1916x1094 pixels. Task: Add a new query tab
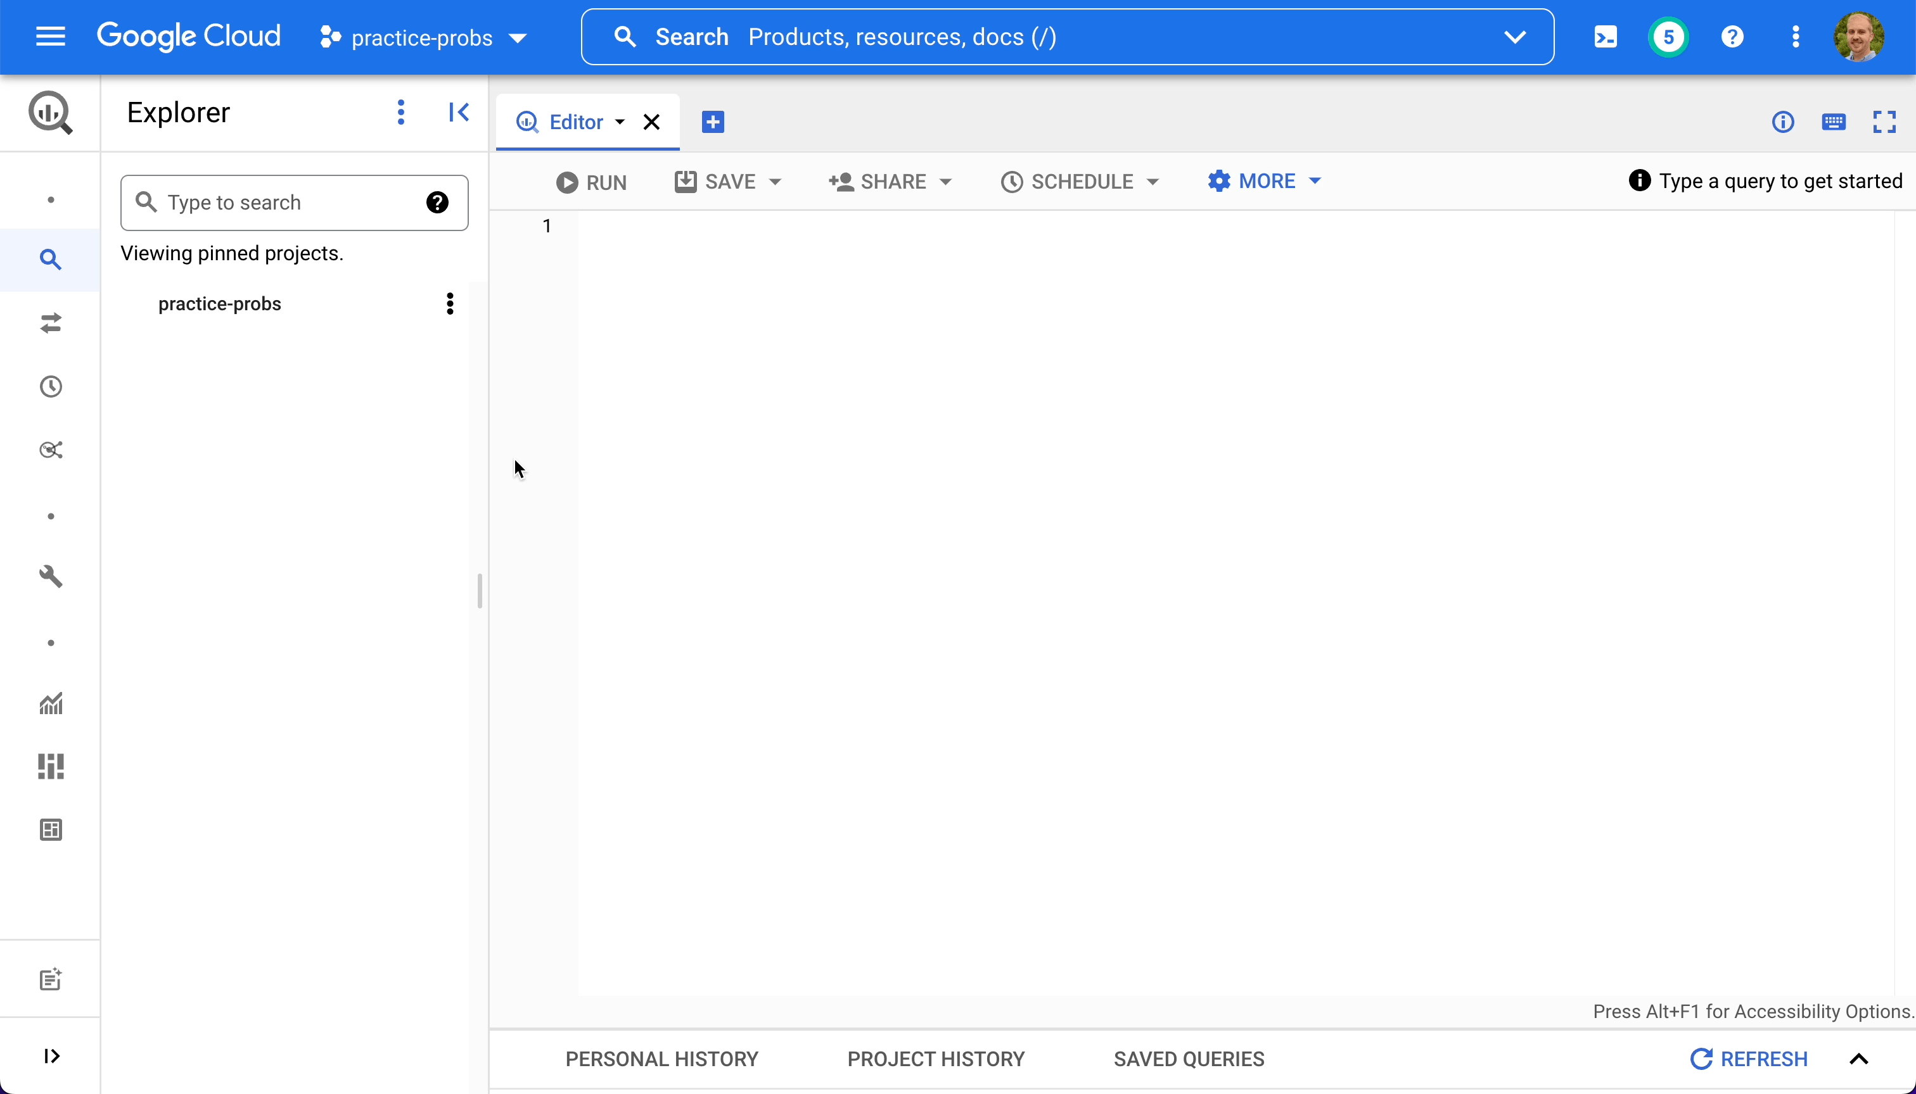coord(713,122)
